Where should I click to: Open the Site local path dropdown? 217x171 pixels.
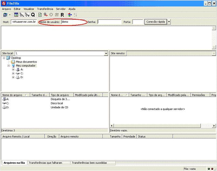tap(106, 53)
